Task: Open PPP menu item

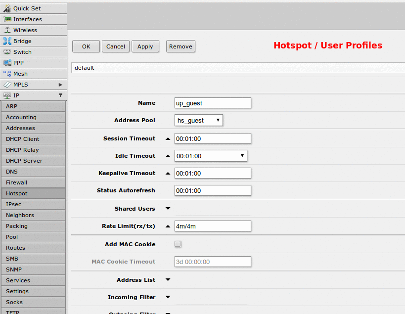Action: pos(34,63)
